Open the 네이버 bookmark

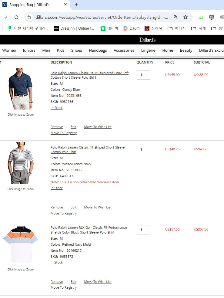point(109,28)
